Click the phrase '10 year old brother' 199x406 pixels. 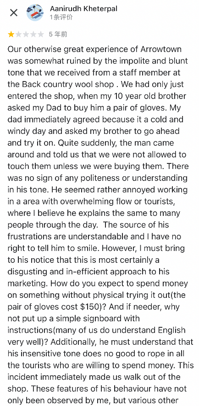pos(146,96)
